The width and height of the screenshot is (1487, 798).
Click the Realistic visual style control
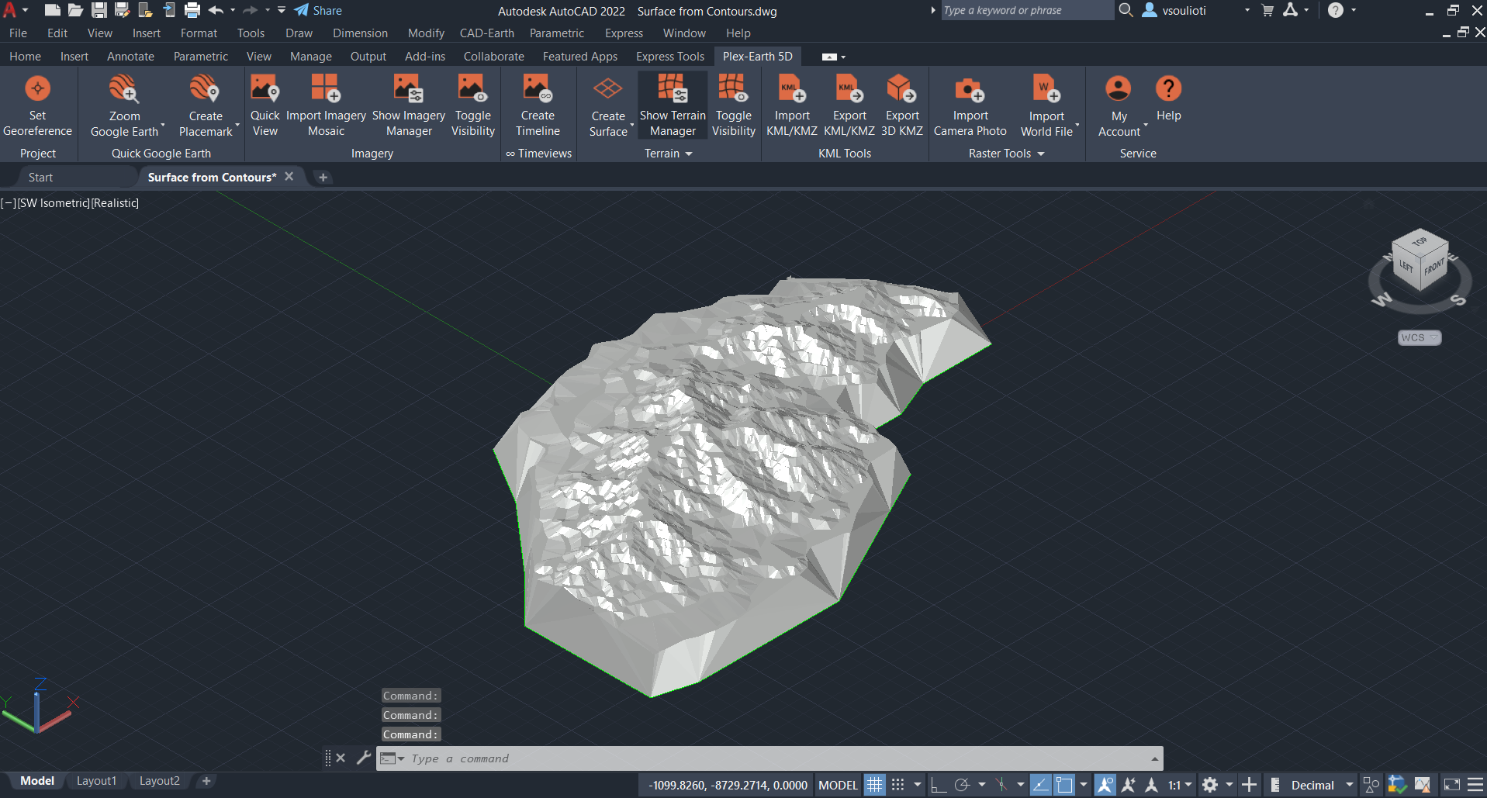pyautogui.click(x=116, y=203)
